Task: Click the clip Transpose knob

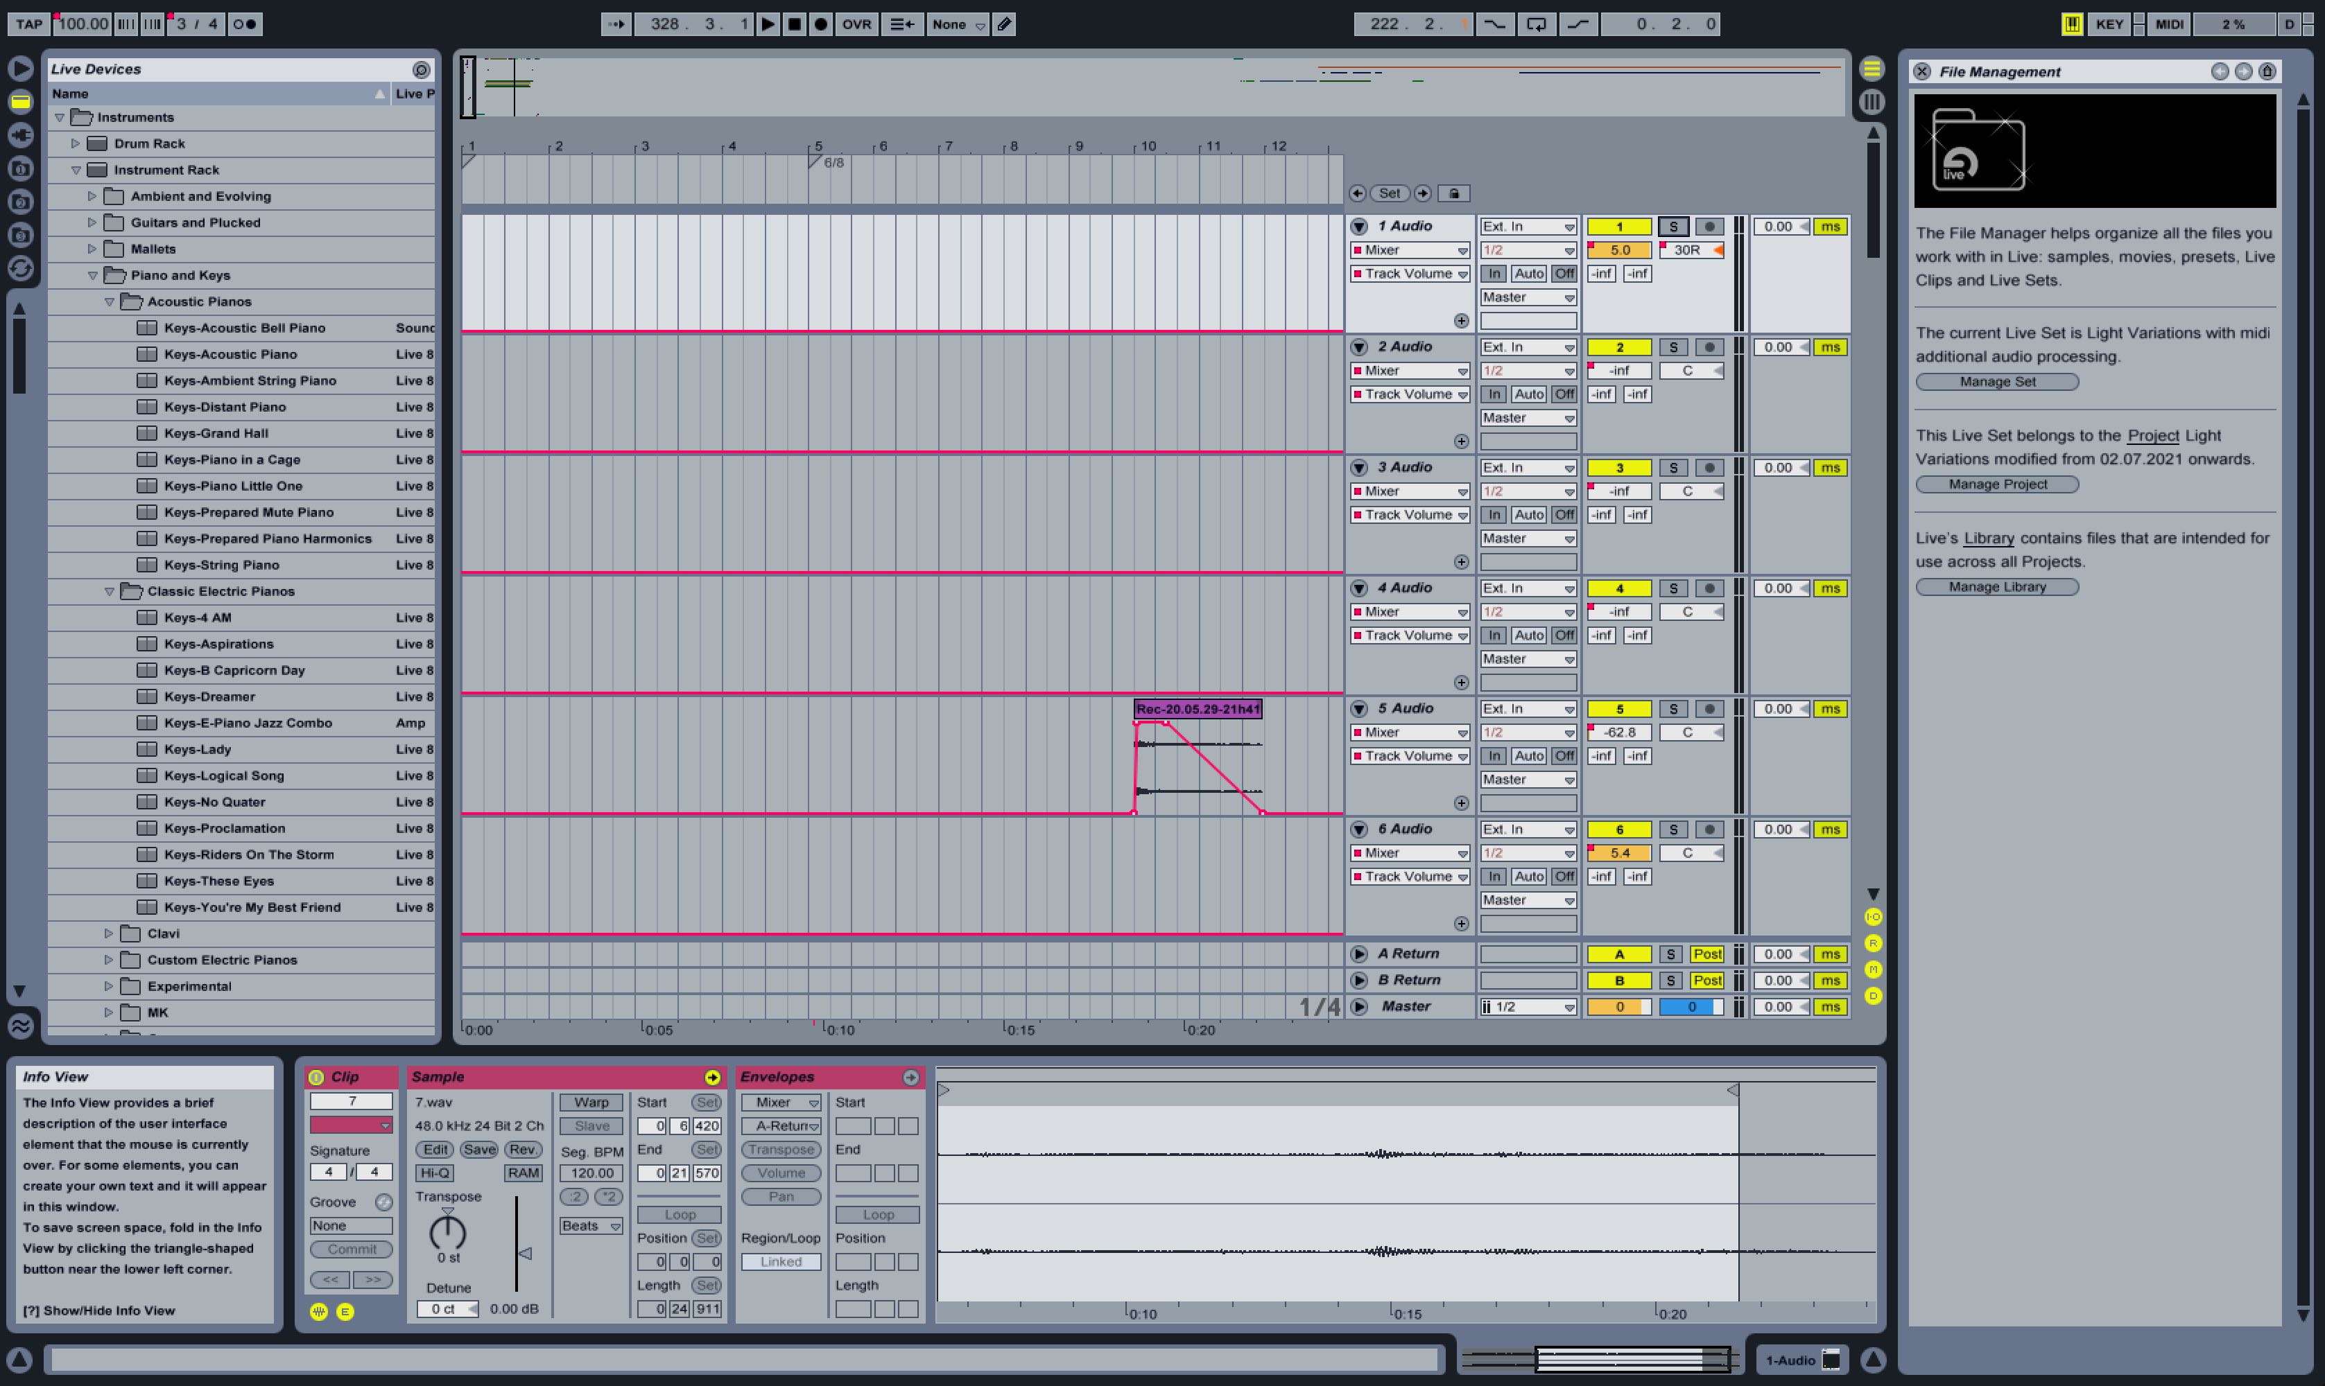Action: tap(448, 1233)
